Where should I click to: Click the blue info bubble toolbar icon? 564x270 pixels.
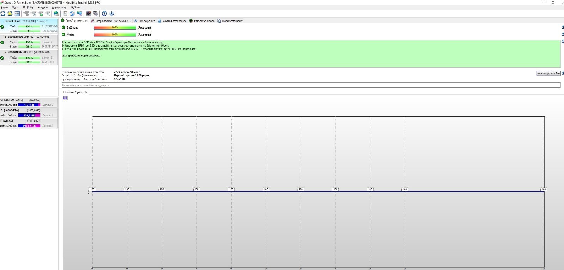[x=111, y=13]
